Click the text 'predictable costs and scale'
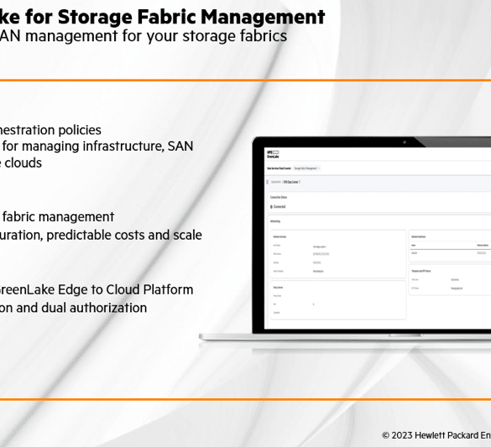491x447 pixels. point(124,235)
